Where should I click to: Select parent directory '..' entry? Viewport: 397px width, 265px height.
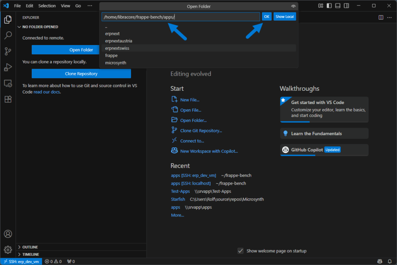pyautogui.click(x=199, y=26)
